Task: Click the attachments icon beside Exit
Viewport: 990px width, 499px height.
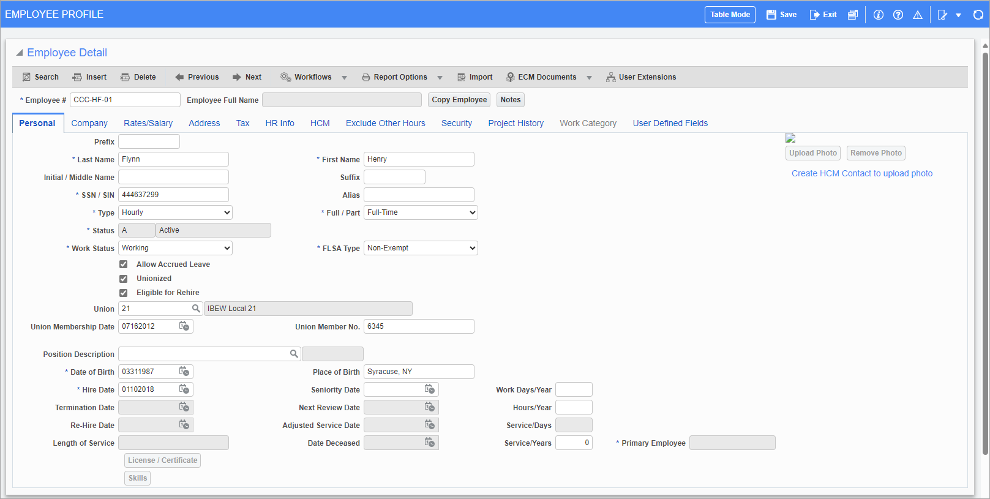Action: click(x=853, y=15)
